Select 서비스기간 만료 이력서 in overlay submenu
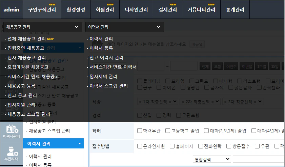The image size is (285, 167). 113,67
